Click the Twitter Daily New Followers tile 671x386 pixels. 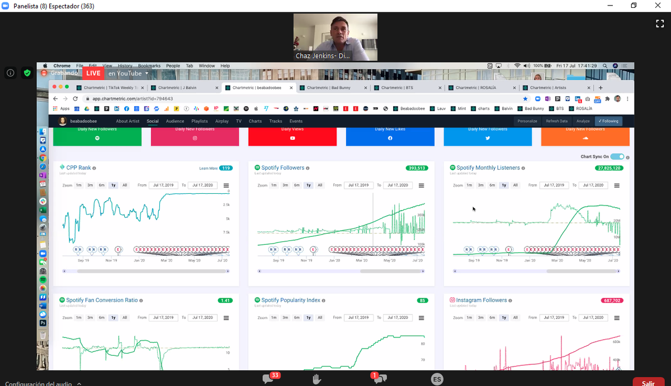click(x=488, y=136)
